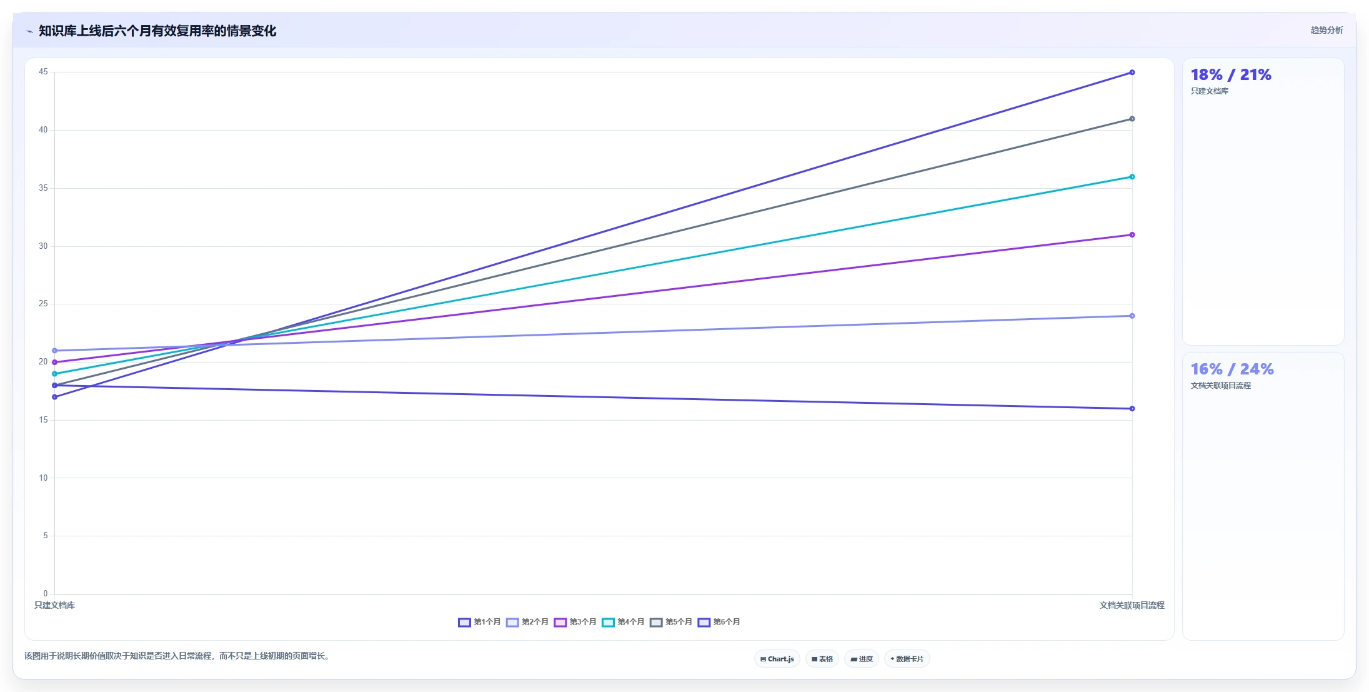This screenshot has height=692, width=1369.
Task: Click the y-axis tick label 10
Action: click(43, 478)
